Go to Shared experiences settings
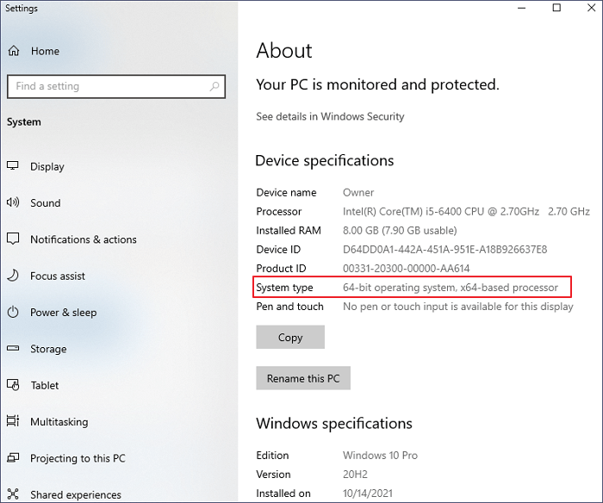 (77, 494)
